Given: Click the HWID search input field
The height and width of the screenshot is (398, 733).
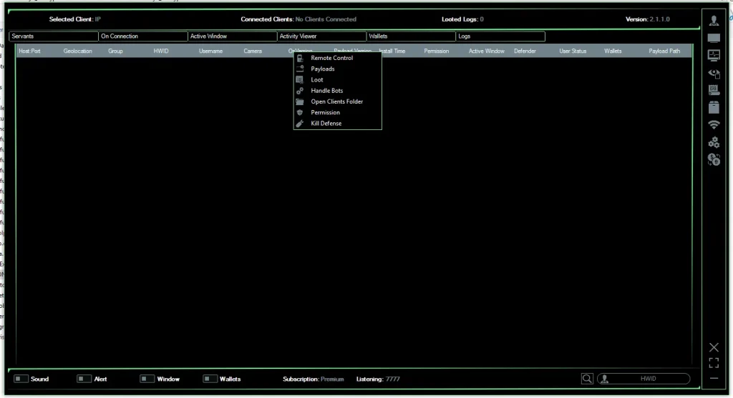Looking at the screenshot, I should 648,379.
